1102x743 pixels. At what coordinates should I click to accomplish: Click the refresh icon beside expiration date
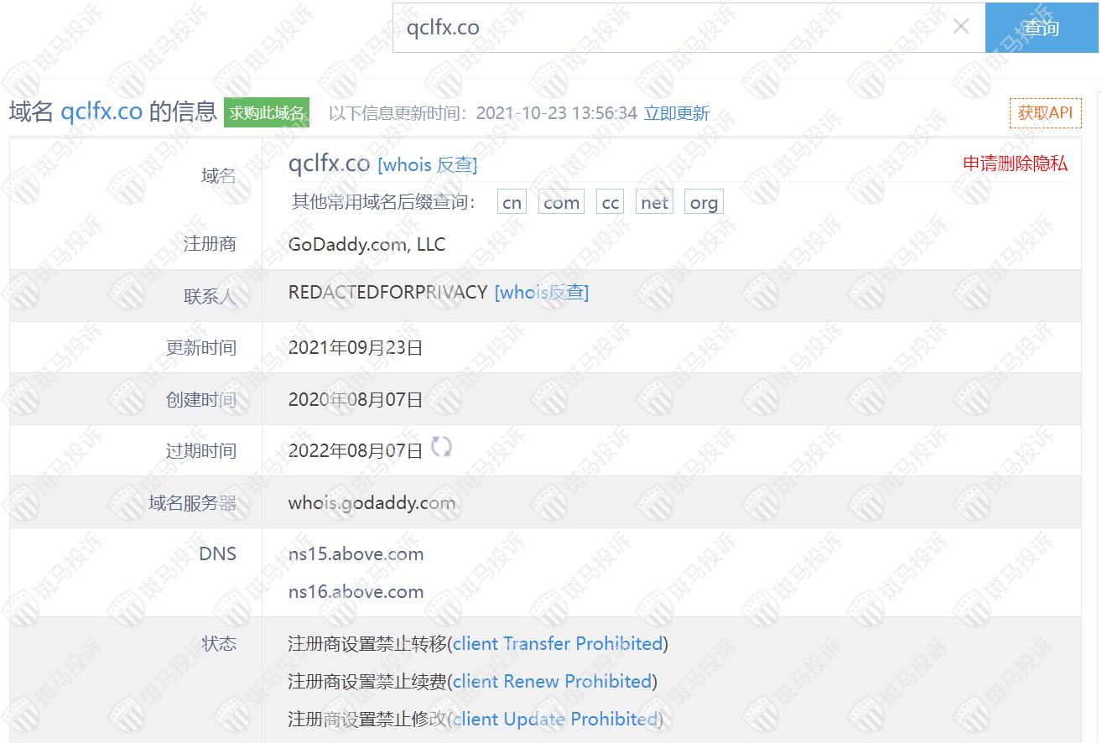pyautogui.click(x=441, y=446)
